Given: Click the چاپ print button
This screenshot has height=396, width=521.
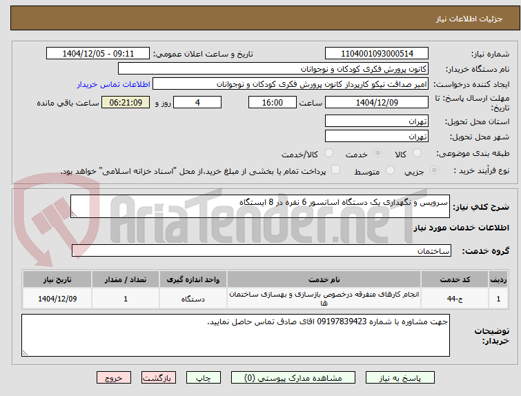Looking at the screenshot, I should click(x=204, y=378).
